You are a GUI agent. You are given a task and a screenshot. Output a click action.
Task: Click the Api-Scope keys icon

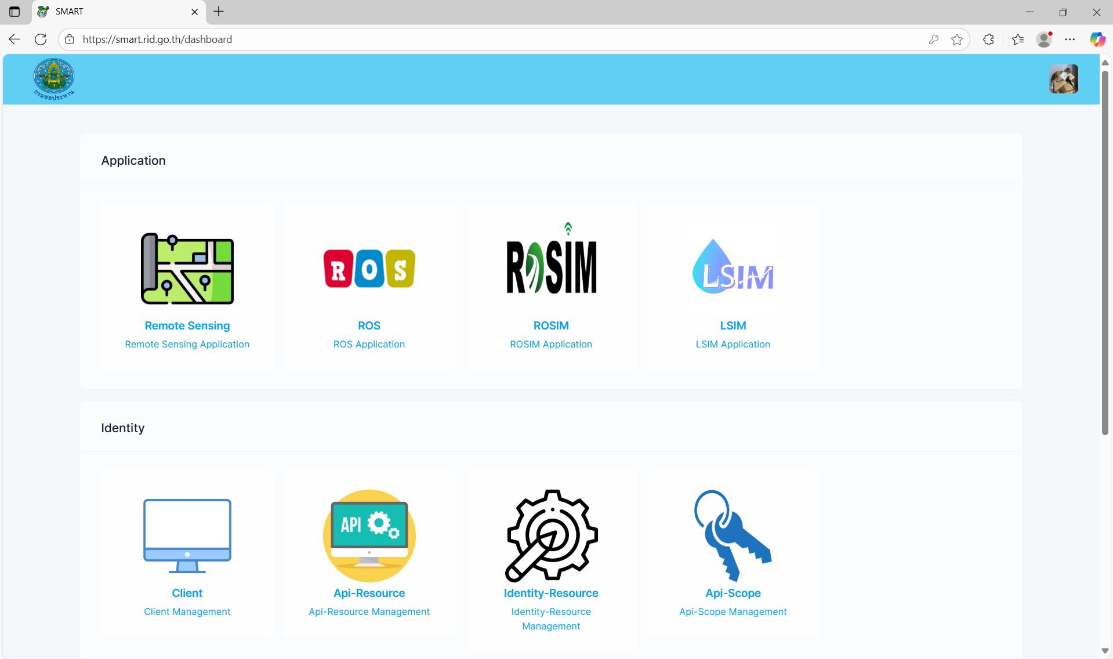coord(733,535)
